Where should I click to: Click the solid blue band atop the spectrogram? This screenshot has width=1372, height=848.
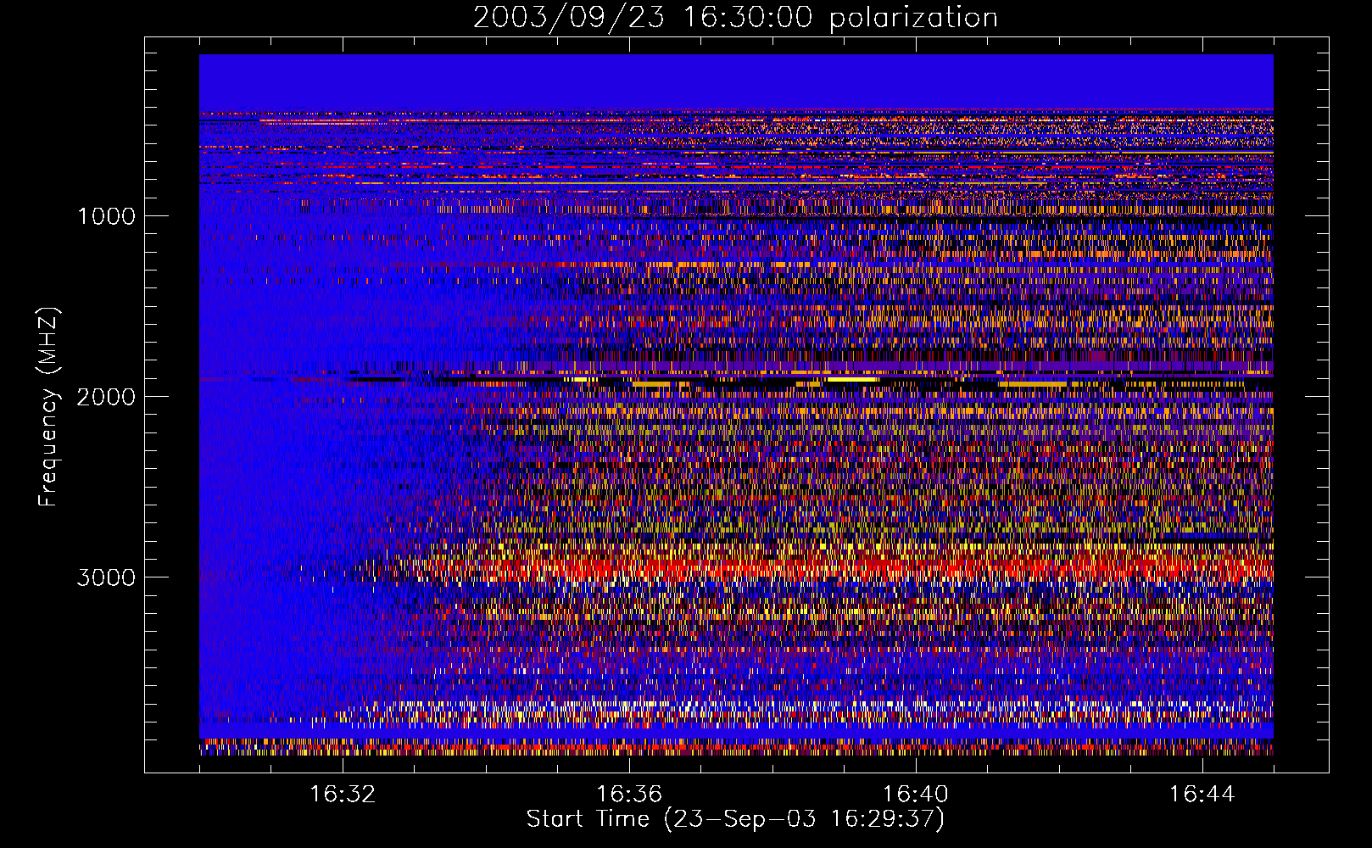pos(736,81)
